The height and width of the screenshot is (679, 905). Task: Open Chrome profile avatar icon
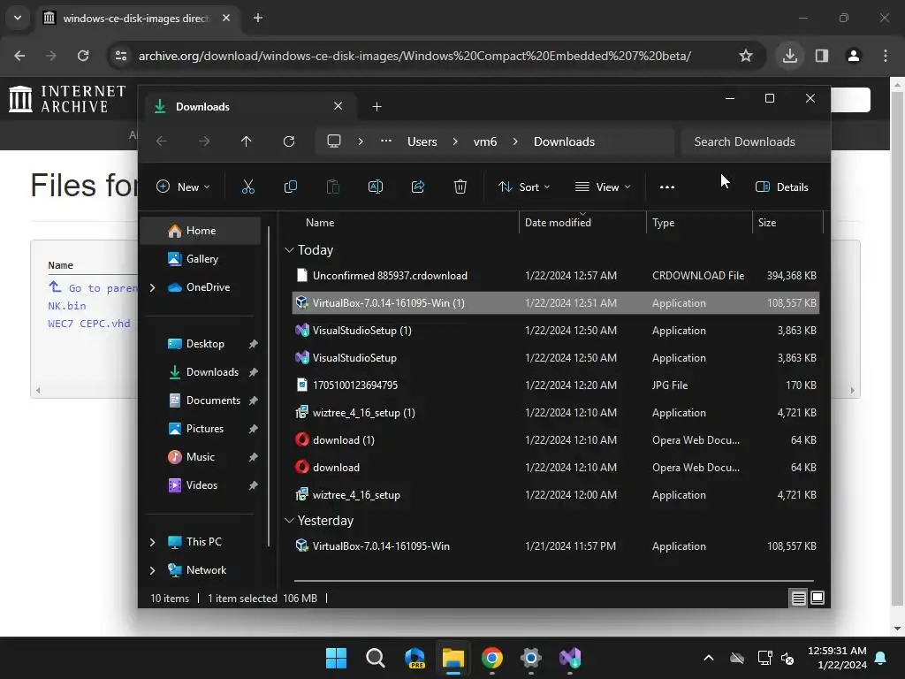[854, 56]
